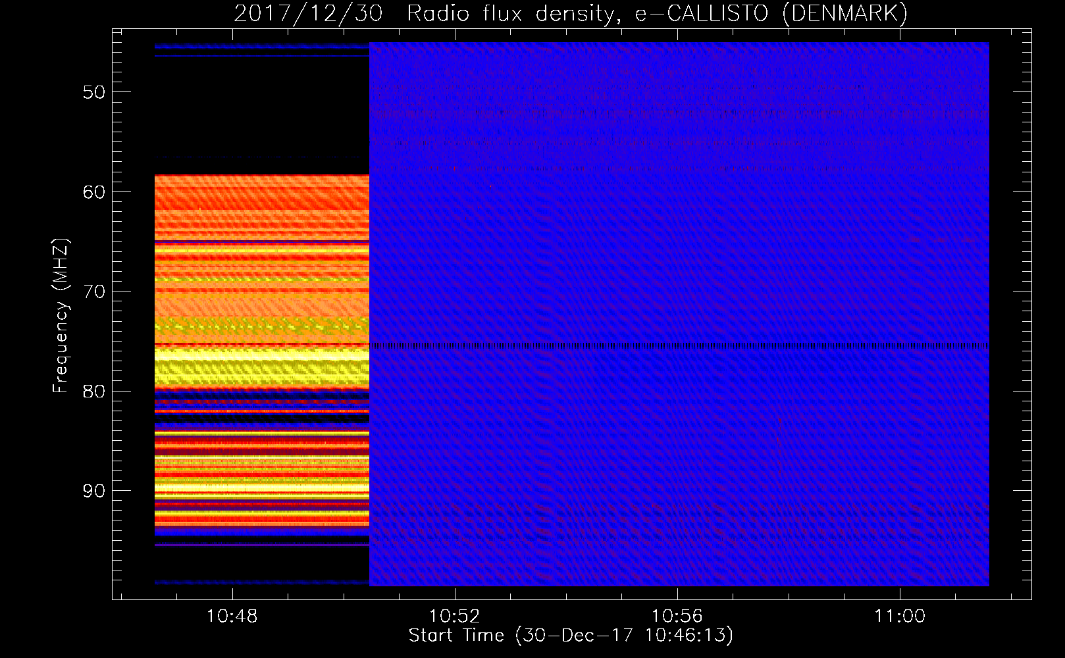Viewport: 1065px width, 658px height.
Task: Click the 10:52 time tick label
Action: coord(454,617)
